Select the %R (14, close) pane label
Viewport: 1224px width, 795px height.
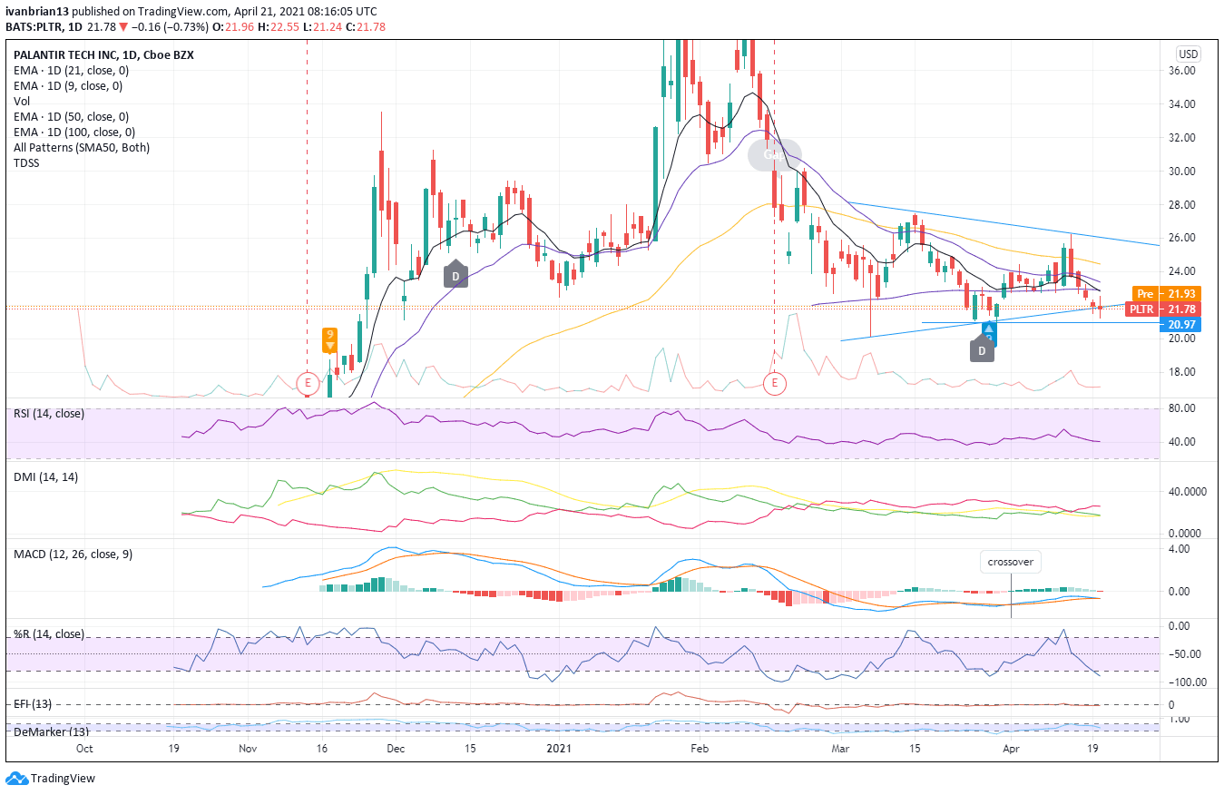tap(48, 634)
